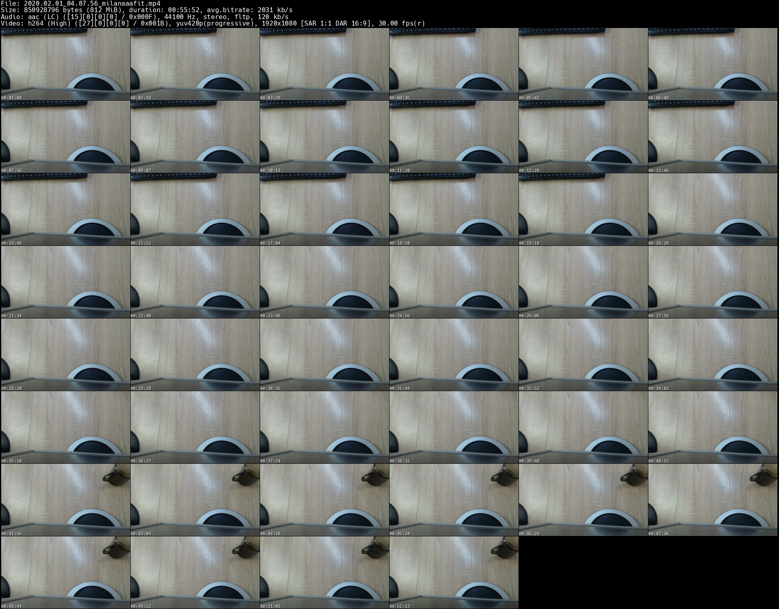Open the frame at 00:10:13
This screenshot has width=779, height=609.
pos(324,137)
